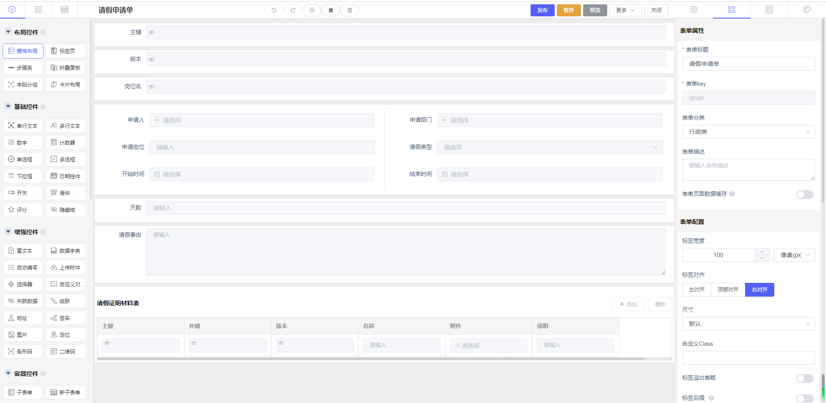Click the trash can delete icon
This screenshot has height=403, width=826.
coord(350,10)
